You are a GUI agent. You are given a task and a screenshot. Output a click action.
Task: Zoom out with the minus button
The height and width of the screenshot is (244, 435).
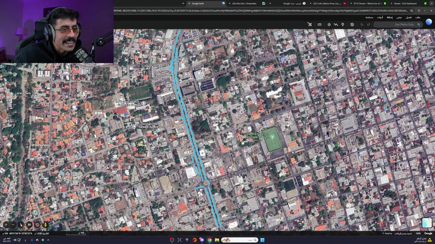(x=13, y=225)
